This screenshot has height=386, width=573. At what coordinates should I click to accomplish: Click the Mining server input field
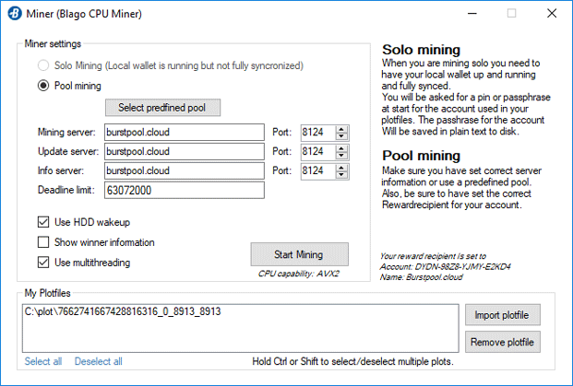coord(185,132)
